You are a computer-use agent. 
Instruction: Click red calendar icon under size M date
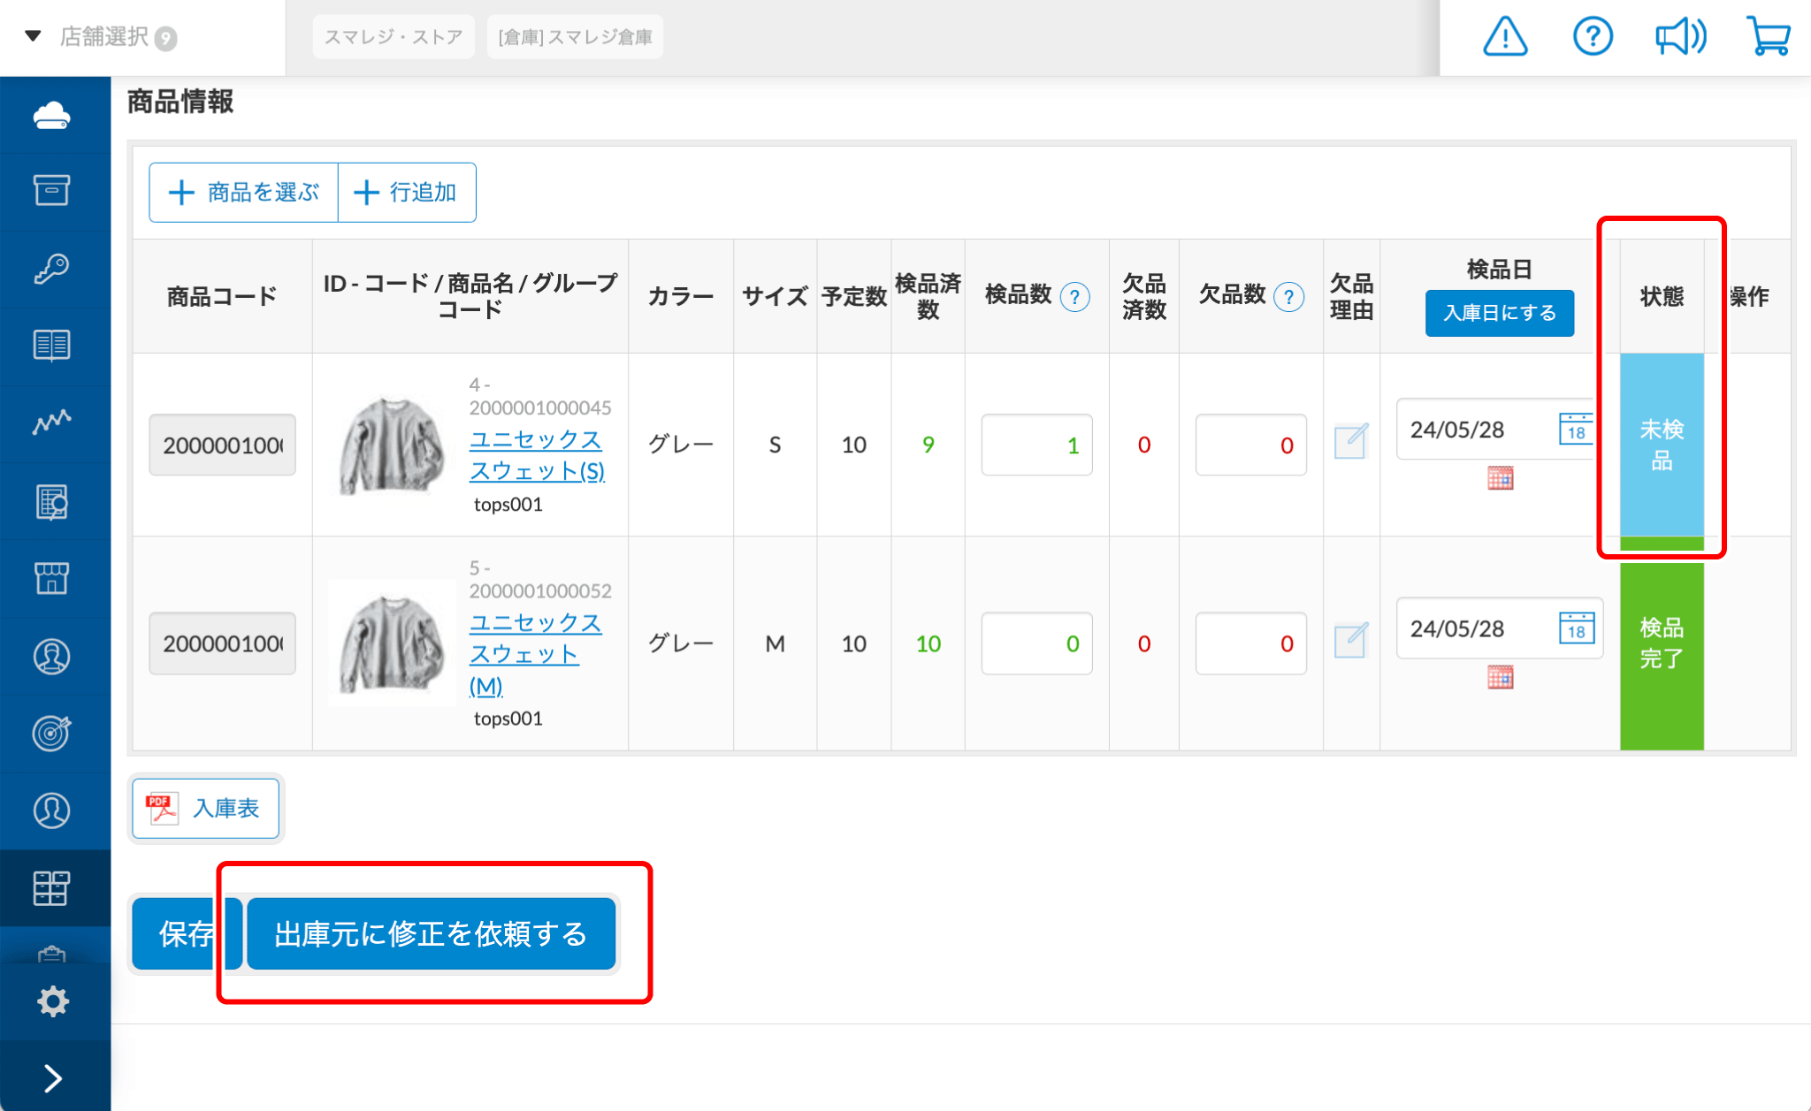click(1500, 677)
